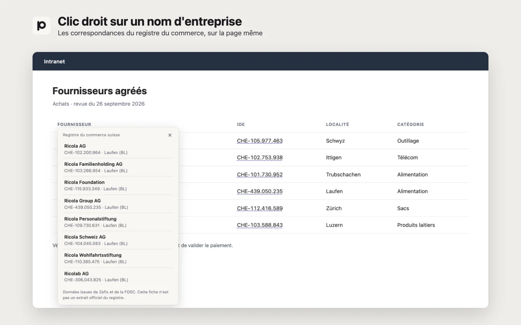The image size is (521, 325).
Task: Open IDE link CHE-101.730.952
Action: (x=260, y=175)
